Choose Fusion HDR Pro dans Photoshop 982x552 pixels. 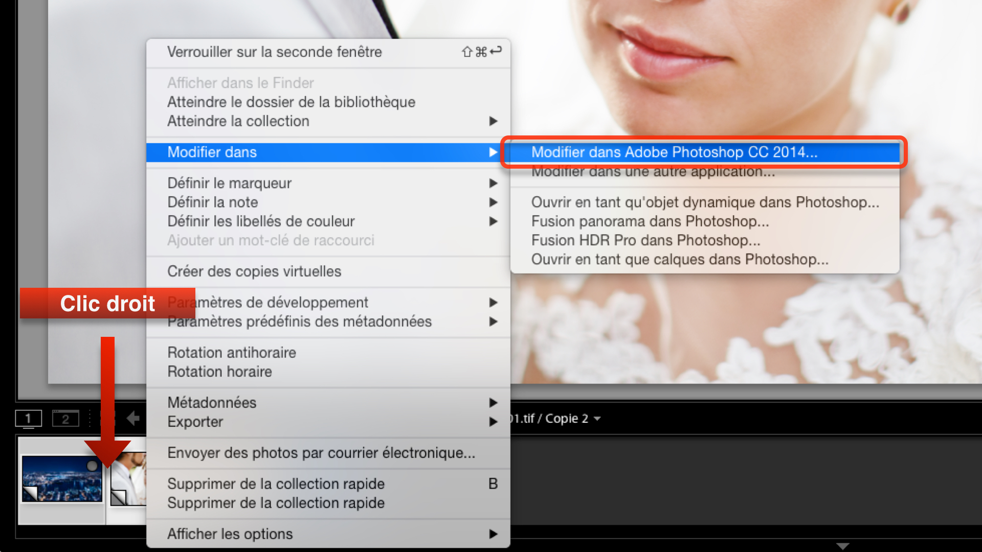pos(645,240)
